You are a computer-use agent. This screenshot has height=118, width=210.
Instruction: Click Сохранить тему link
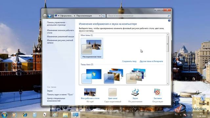click(129, 61)
